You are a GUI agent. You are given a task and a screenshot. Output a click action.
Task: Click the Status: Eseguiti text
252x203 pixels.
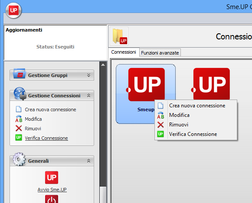point(55,47)
